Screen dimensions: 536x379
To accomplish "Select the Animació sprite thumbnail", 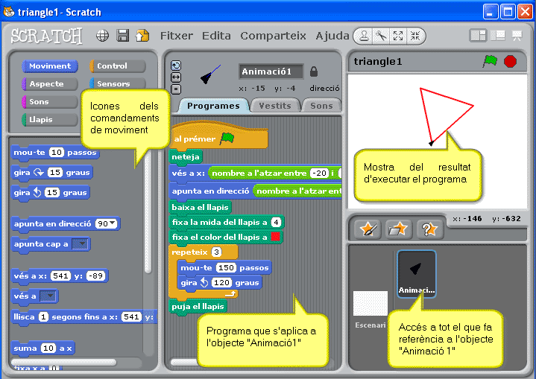I will (417, 274).
